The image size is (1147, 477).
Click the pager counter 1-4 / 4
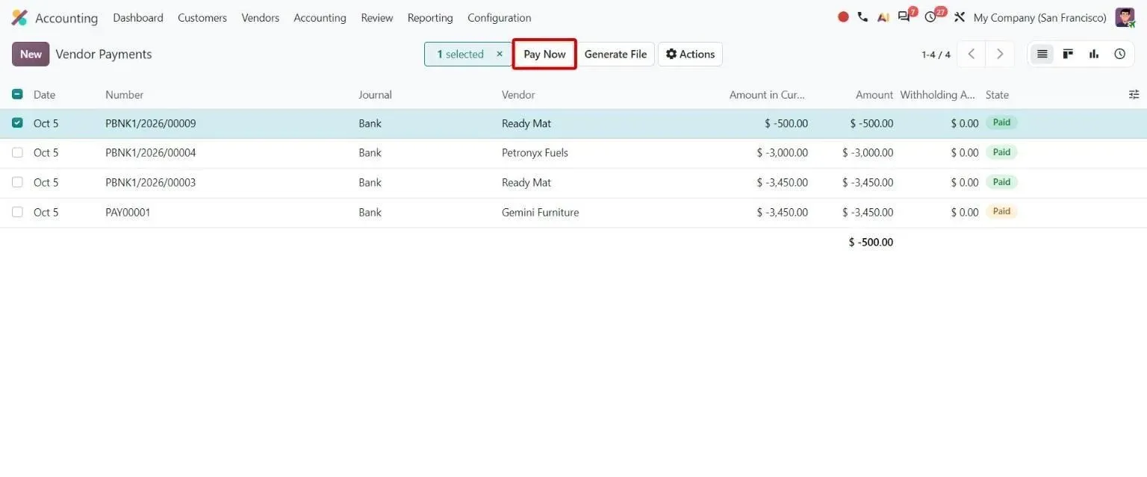tap(936, 54)
